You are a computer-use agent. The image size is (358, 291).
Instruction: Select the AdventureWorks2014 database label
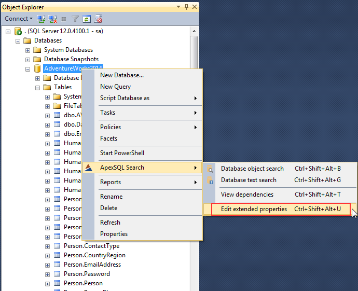(73, 68)
